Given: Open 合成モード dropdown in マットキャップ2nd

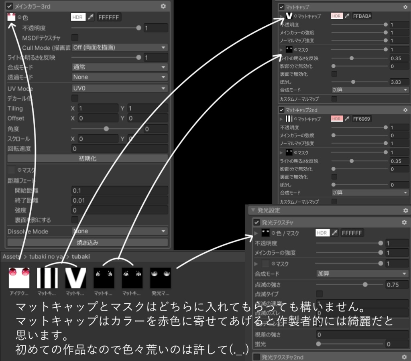Looking at the screenshot, I should pyautogui.click(x=370, y=192).
